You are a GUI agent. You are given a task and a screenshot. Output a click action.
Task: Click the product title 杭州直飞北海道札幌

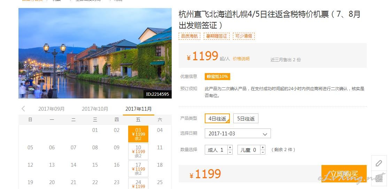(270, 19)
